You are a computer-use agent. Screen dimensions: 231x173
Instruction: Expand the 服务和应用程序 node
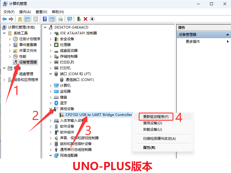(4, 80)
